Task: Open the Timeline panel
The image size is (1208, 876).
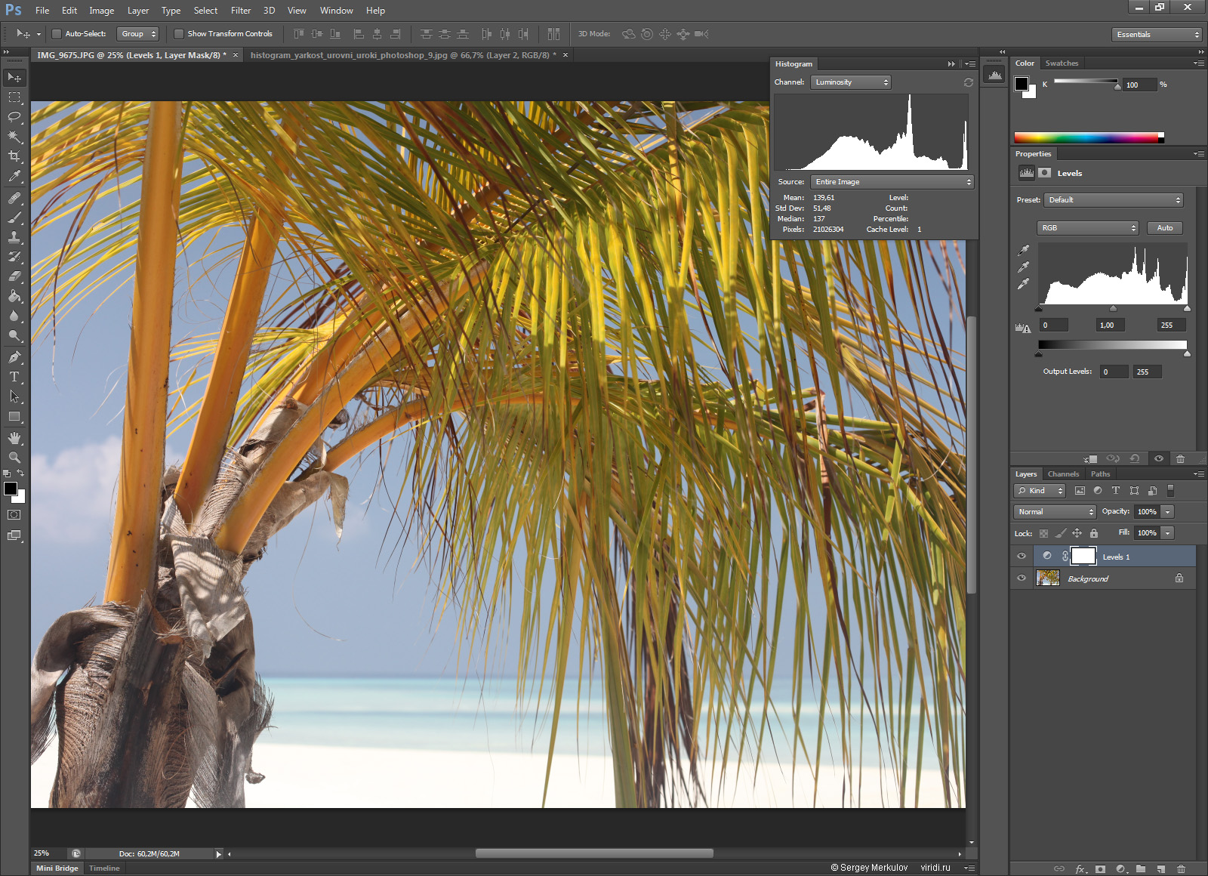Action: (104, 868)
